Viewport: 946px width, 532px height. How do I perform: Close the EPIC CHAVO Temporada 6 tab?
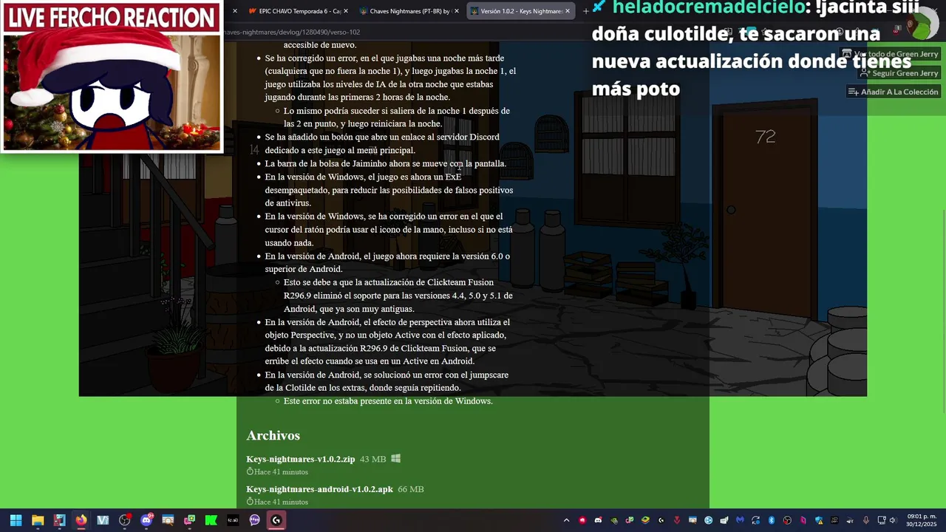(x=345, y=11)
